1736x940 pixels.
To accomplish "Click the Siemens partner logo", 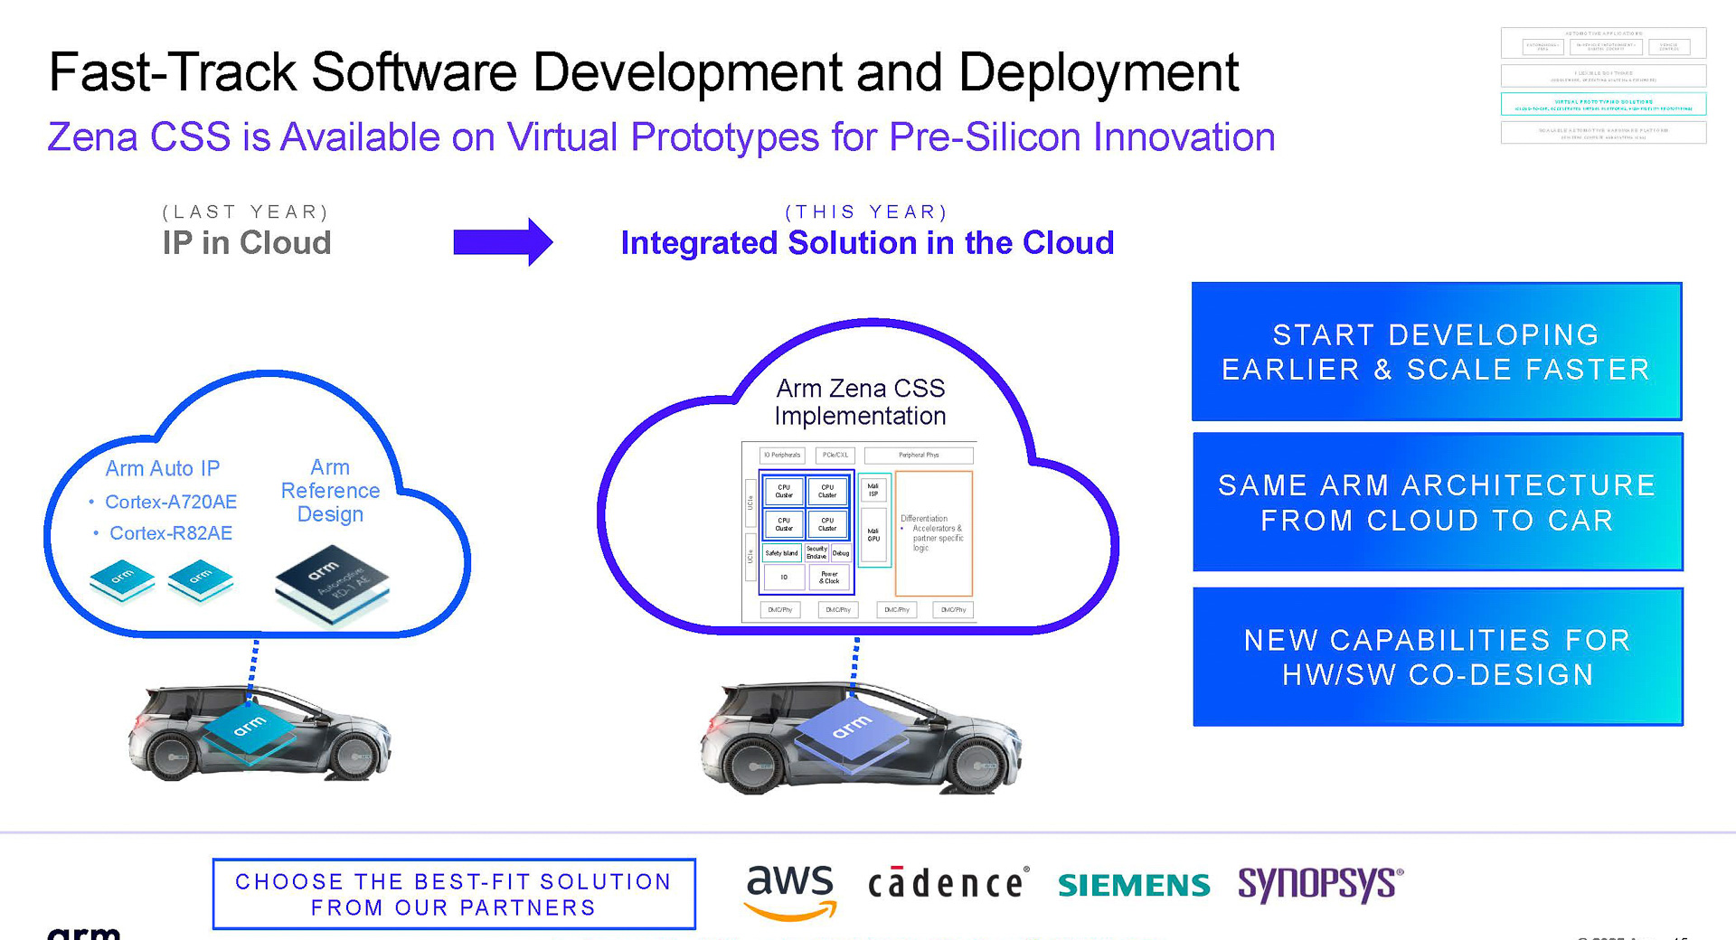I will click(x=1134, y=885).
